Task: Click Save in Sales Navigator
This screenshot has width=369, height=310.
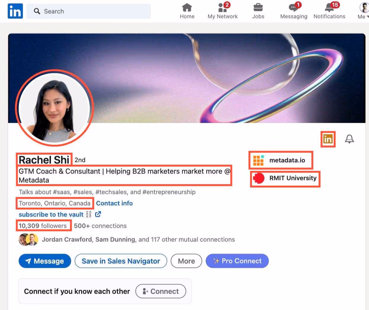Action: 121,261
